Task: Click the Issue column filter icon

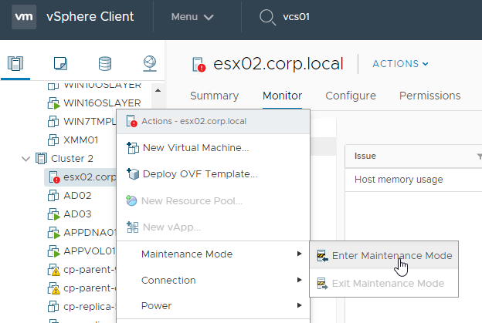Action: (x=479, y=156)
